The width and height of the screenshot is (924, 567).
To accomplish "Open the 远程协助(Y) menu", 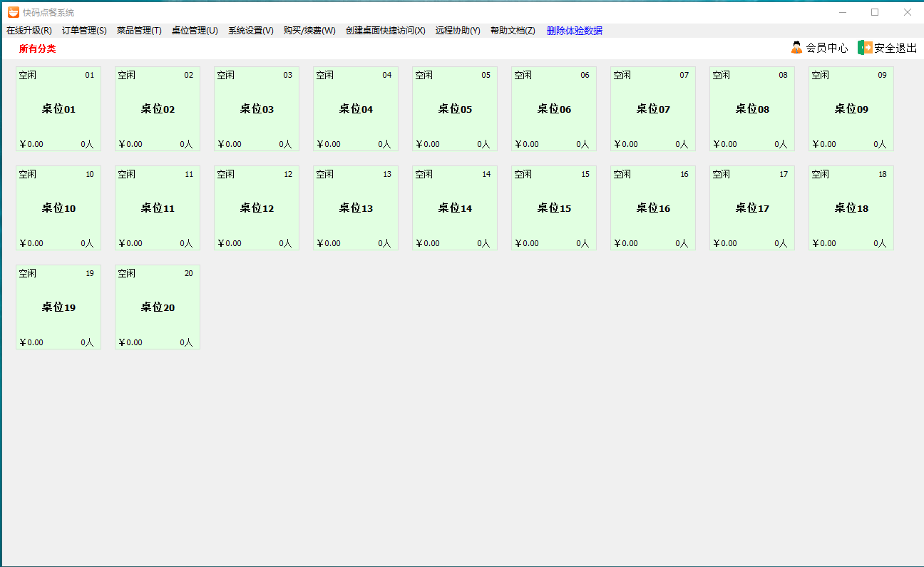I will point(458,31).
